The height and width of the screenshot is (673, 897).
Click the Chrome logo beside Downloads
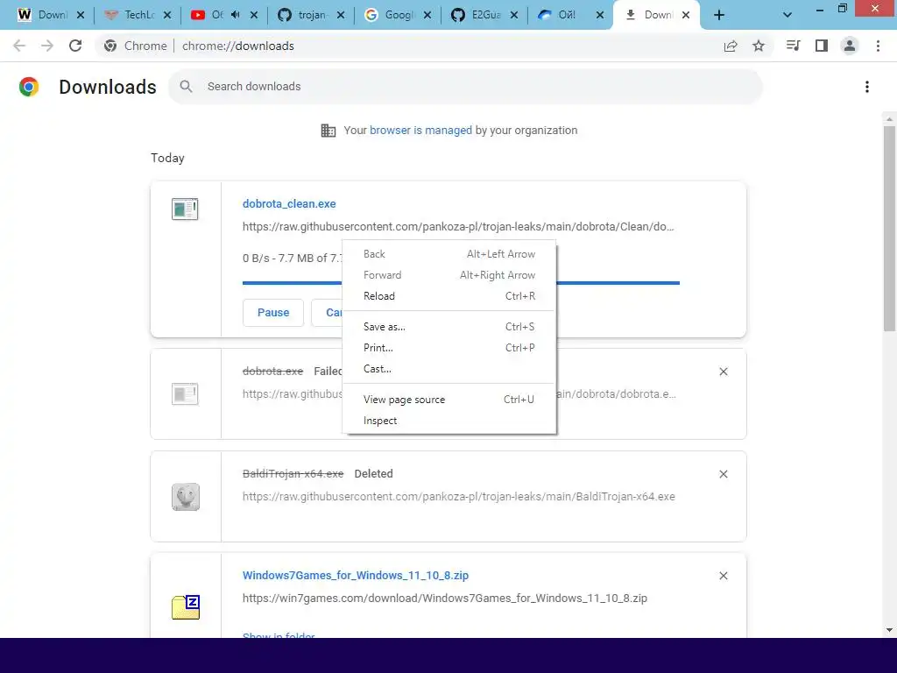click(29, 87)
